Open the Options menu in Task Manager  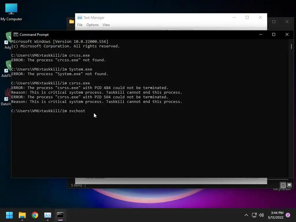tap(92, 25)
